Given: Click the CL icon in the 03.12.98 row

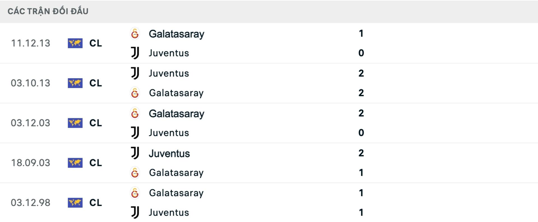Looking at the screenshot, I should click(75, 203).
